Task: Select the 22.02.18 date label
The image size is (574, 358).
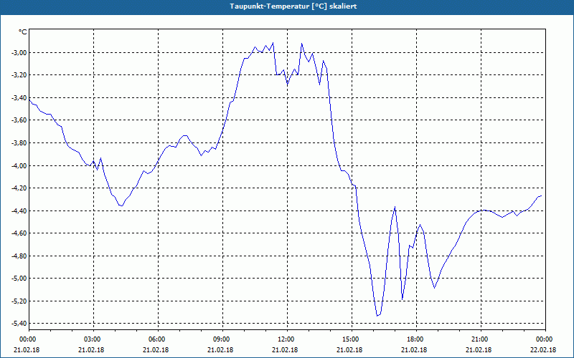Action: point(543,349)
